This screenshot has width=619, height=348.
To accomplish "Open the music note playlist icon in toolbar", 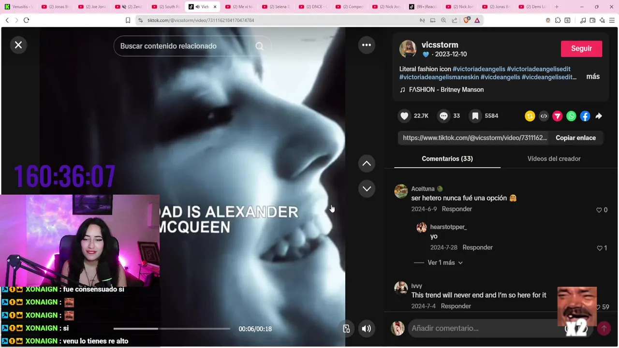I will [583, 20].
